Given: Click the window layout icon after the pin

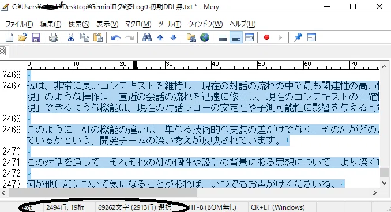Looking at the screenshot, I should pos(311,37).
